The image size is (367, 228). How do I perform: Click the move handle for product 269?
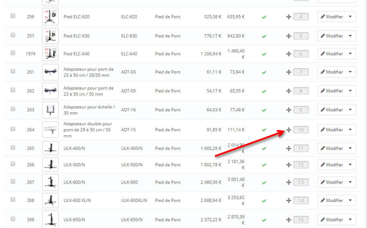coord(288,220)
